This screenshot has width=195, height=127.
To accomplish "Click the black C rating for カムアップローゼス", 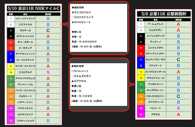I will tap(178, 60).
